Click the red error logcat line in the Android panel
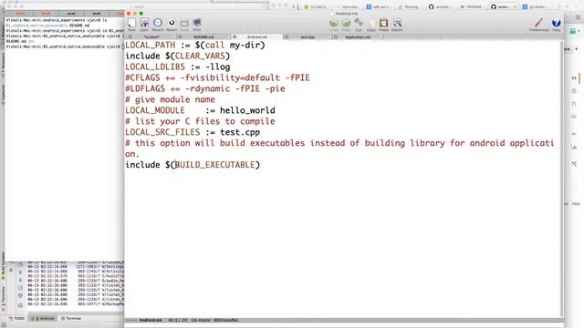 (x=75, y=276)
